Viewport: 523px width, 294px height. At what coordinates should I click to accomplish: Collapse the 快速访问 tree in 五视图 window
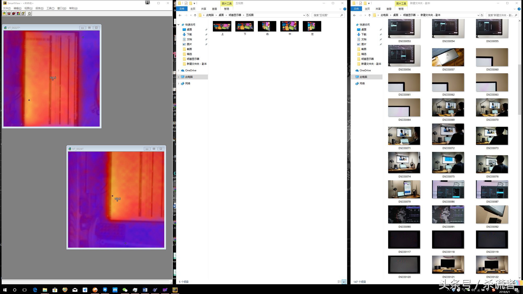[x=179, y=25]
